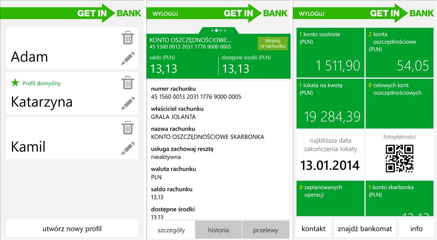Select GRALA JOLANTA owner name
This screenshot has height=240, width=437.
tap(173, 116)
